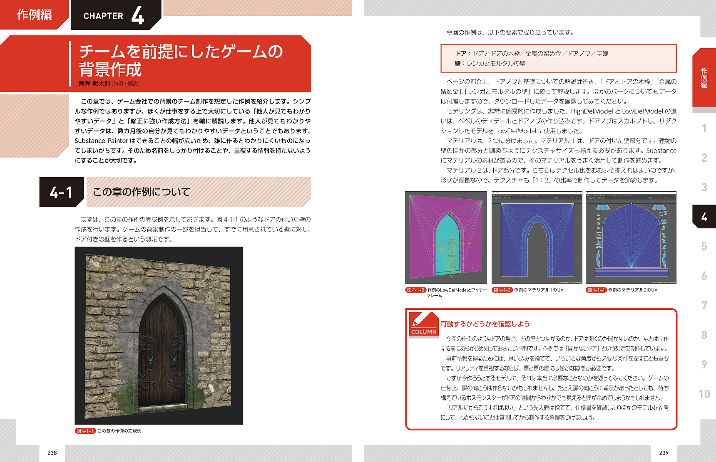
Task: Click the 図4-1-1 figure label badge
Action: [x=85, y=431]
